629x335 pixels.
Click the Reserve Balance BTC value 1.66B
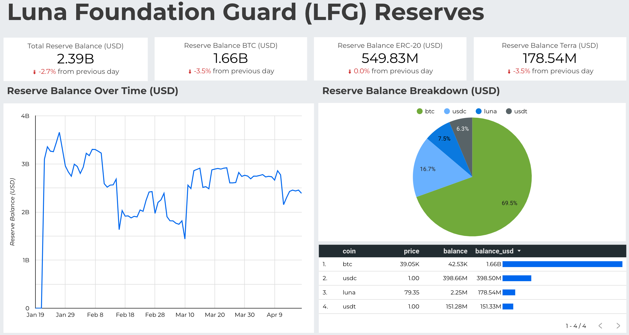click(231, 58)
